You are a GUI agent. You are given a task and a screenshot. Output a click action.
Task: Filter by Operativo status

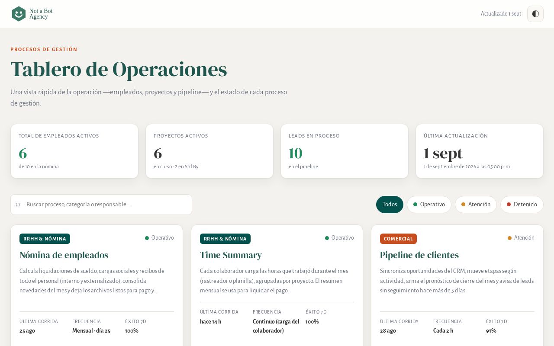coord(429,205)
